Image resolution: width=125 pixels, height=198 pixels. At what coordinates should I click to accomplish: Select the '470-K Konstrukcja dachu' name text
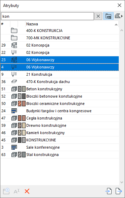pyautogui.click(x=48, y=82)
